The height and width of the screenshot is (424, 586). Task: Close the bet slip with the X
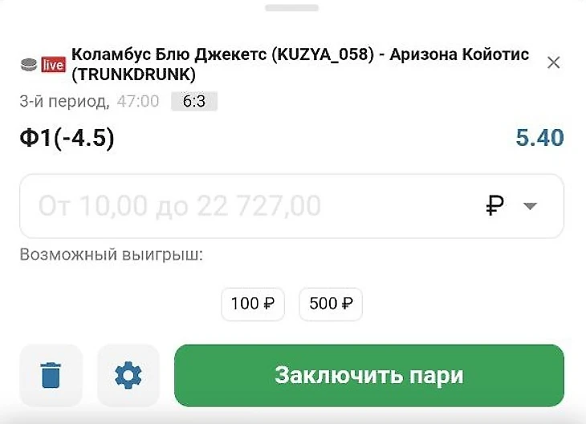(553, 63)
